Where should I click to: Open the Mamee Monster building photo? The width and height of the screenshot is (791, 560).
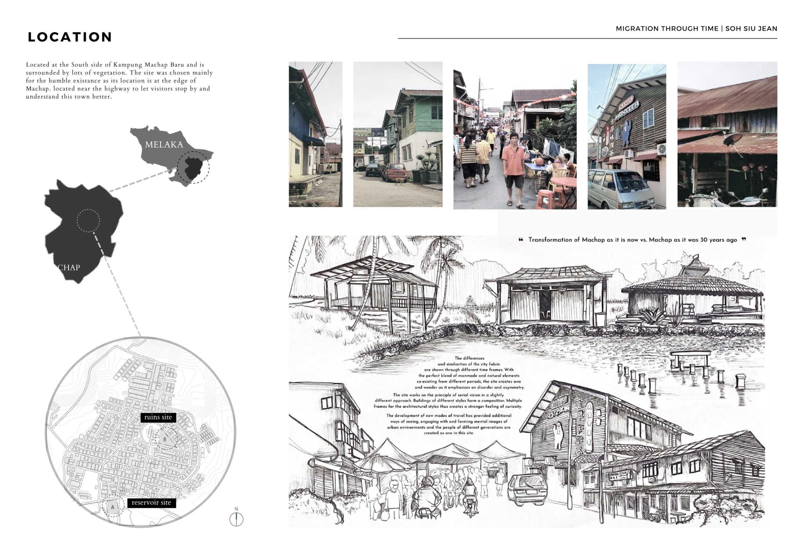coord(627,137)
